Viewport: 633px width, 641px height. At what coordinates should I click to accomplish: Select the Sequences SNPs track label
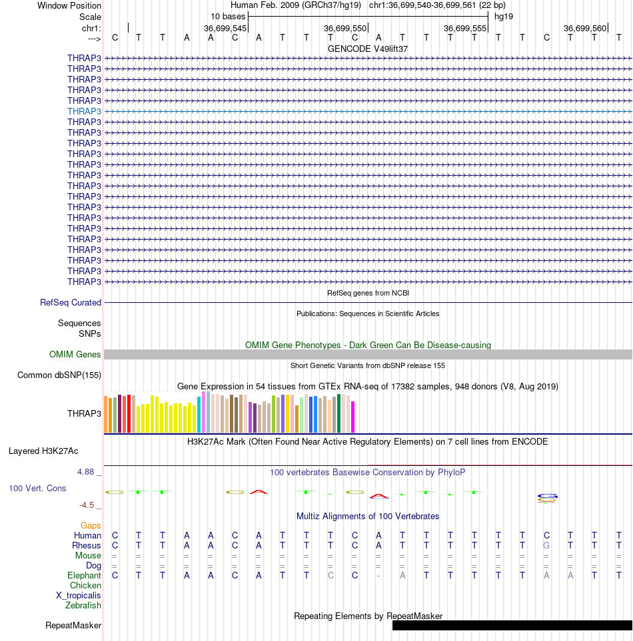(79, 328)
